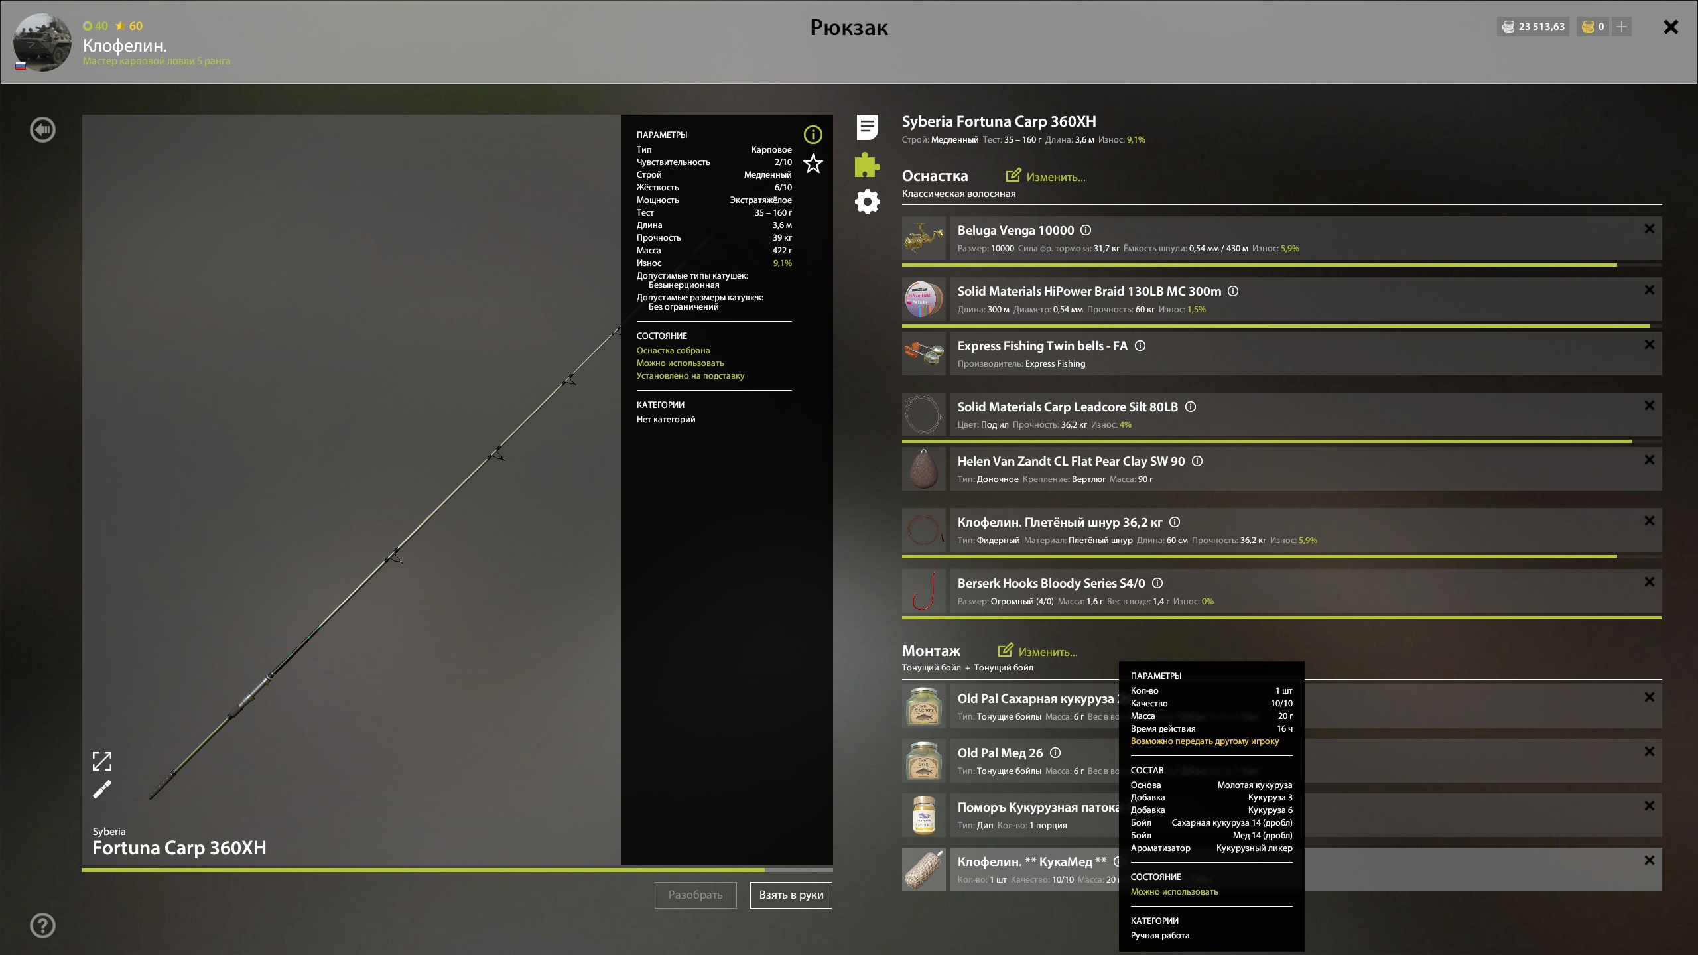Click КукаМед groundbait thumbnail
Viewport: 1698px width, 955px height.
(x=923, y=869)
